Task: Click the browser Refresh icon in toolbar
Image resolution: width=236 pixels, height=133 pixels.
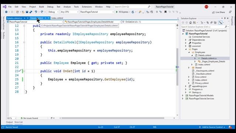Action: (133, 12)
